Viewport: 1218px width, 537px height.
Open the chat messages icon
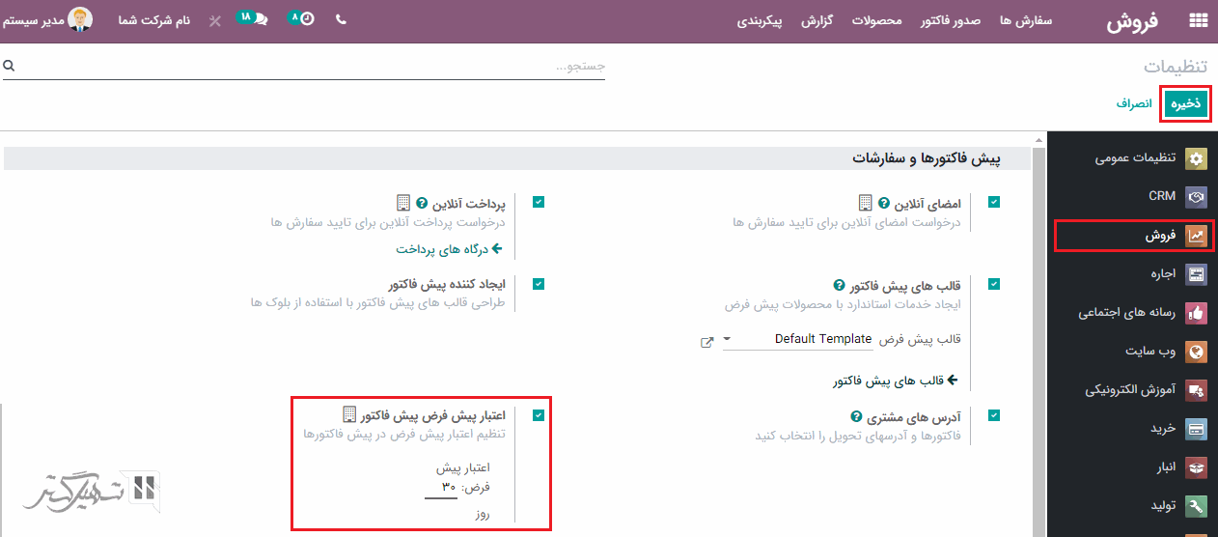pos(258,18)
